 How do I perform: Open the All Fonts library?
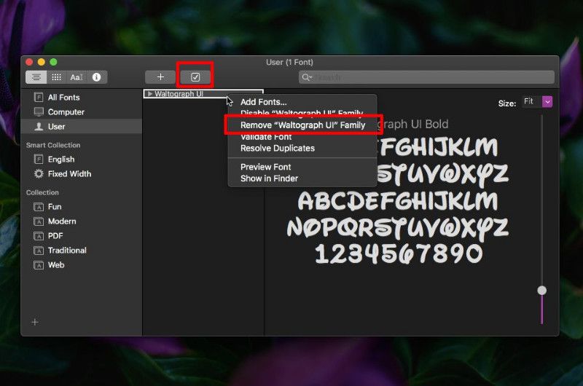point(63,98)
